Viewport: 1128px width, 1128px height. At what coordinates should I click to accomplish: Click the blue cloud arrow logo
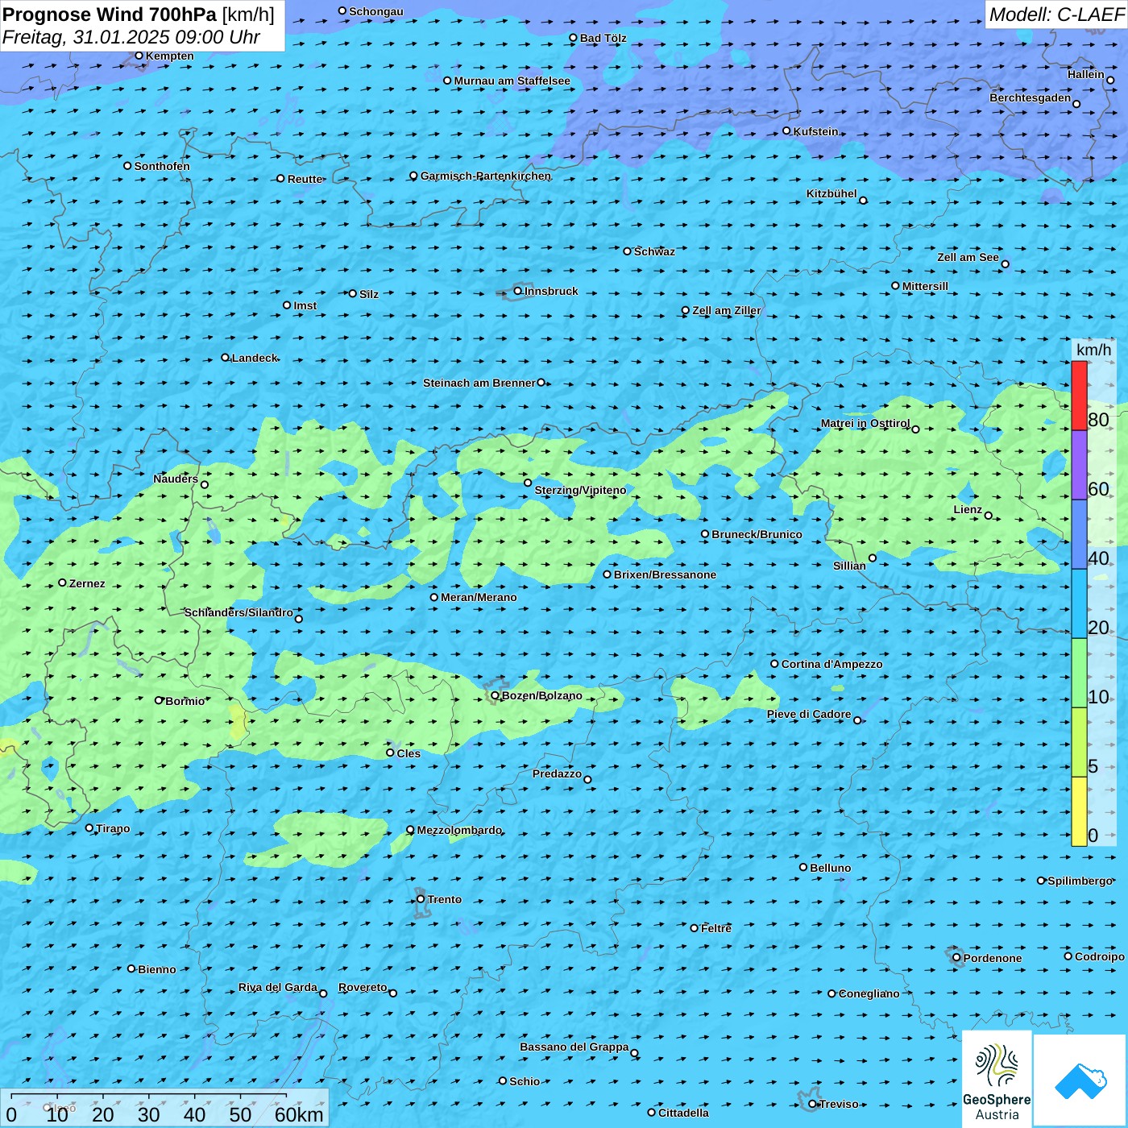tap(1080, 1080)
